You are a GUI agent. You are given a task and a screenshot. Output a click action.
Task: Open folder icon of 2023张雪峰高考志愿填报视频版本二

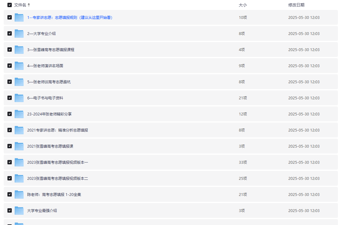(19, 178)
